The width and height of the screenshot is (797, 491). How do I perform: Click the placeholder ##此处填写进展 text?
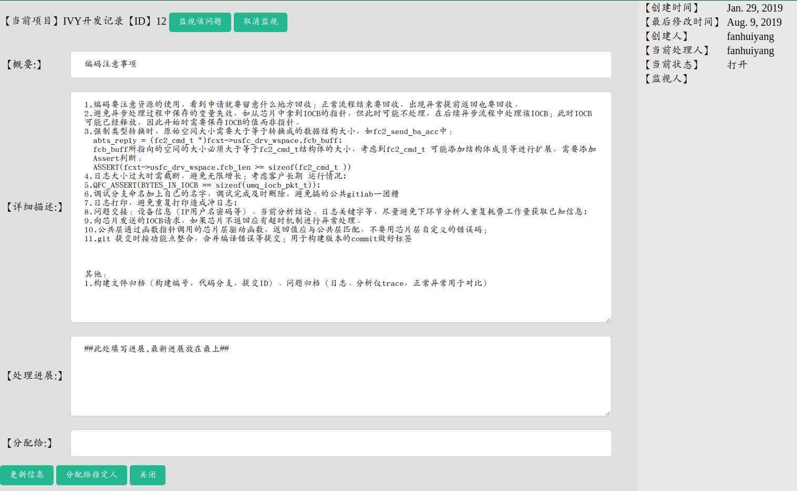[157, 349]
